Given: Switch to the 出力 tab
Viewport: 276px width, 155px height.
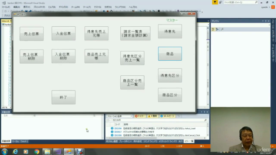Looking at the screenshot, I should [x=181, y=141].
